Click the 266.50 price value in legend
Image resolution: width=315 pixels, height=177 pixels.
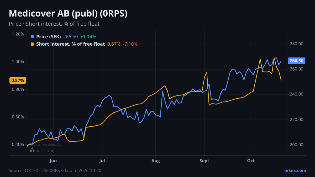click(x=71, y=37)
